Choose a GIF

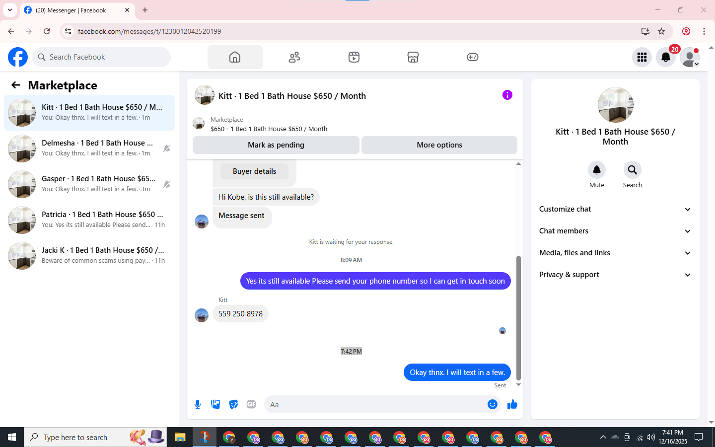pyautogui.click(x=251, y=404)
